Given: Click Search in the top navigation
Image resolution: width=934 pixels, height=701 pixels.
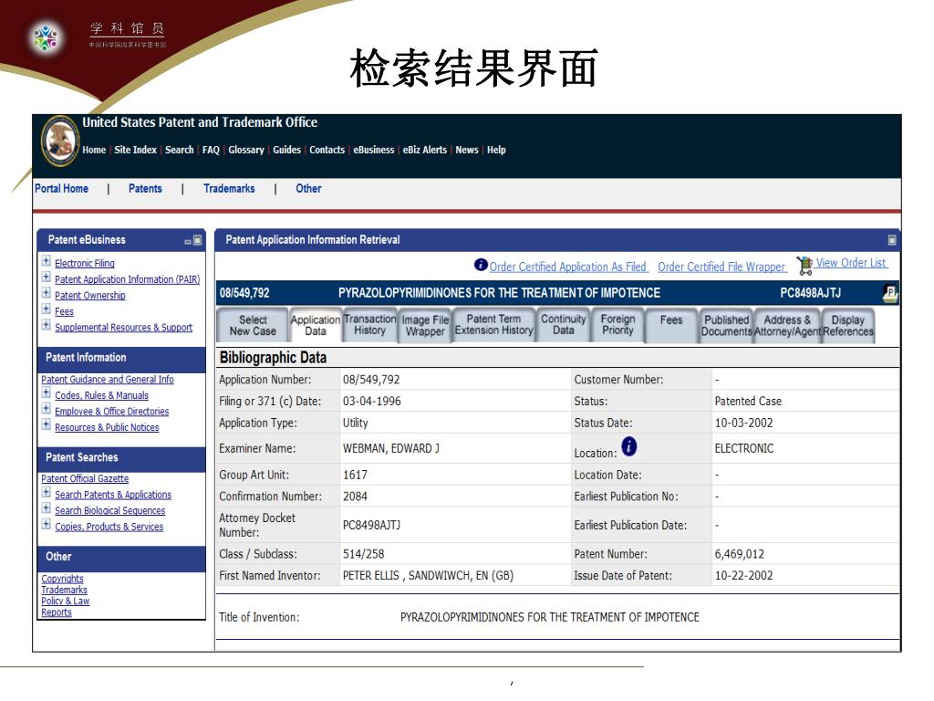Looking at the screenshot, I should tap(180, 151).
